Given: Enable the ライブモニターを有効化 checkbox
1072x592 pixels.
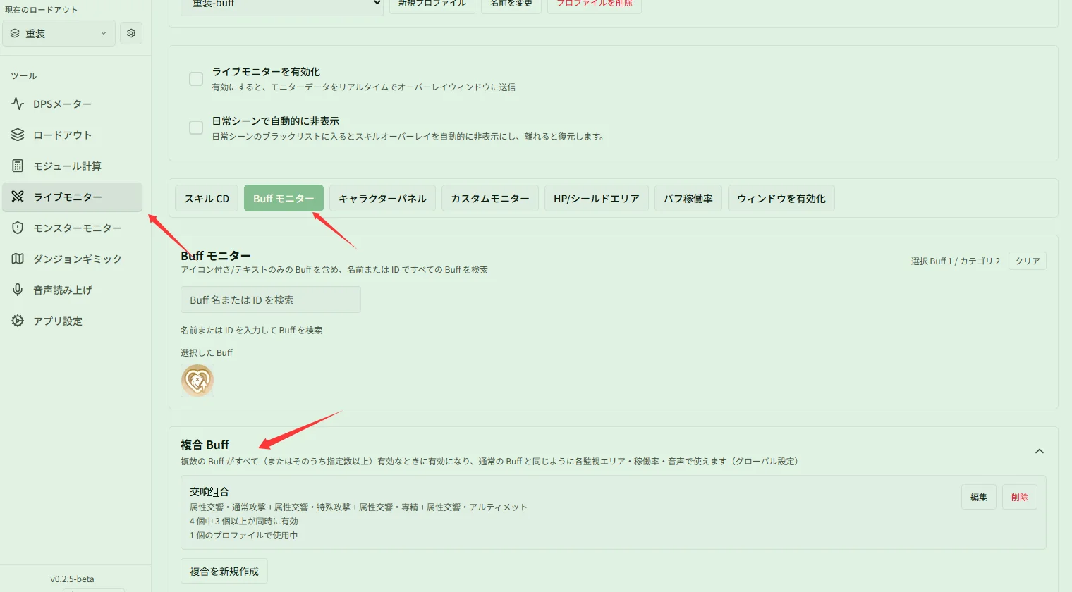Looking at the screenshot, I should [196, 79].
